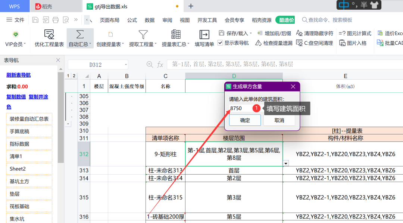Click the 提量表汇总 calculator icon

(x=176, y=35)
